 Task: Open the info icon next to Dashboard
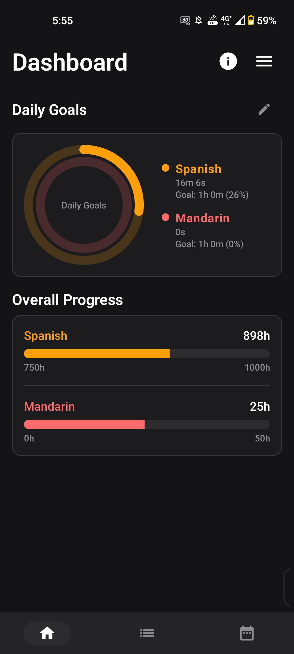pos(228,62)
